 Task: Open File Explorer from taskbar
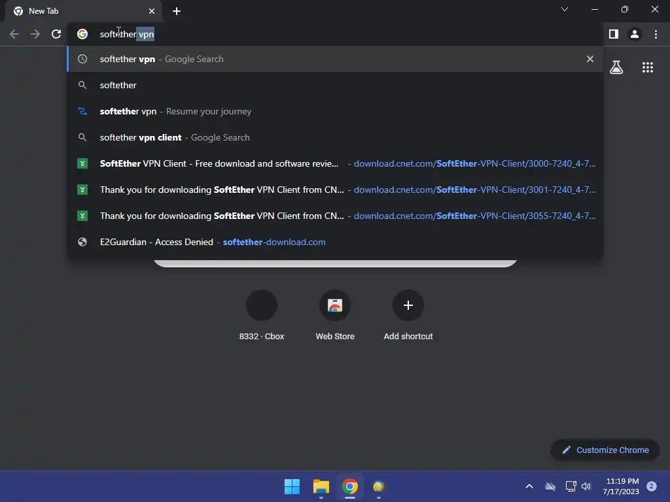[321, 486]
